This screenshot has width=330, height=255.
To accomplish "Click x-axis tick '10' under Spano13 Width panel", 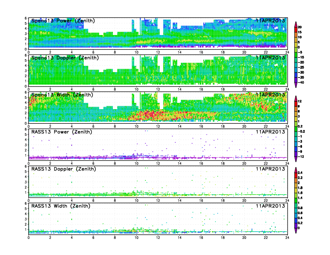I will point(136,126).
